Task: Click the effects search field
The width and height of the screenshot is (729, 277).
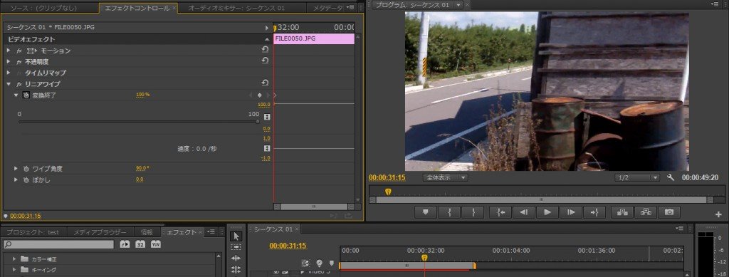Action: (x=58, y=244)
